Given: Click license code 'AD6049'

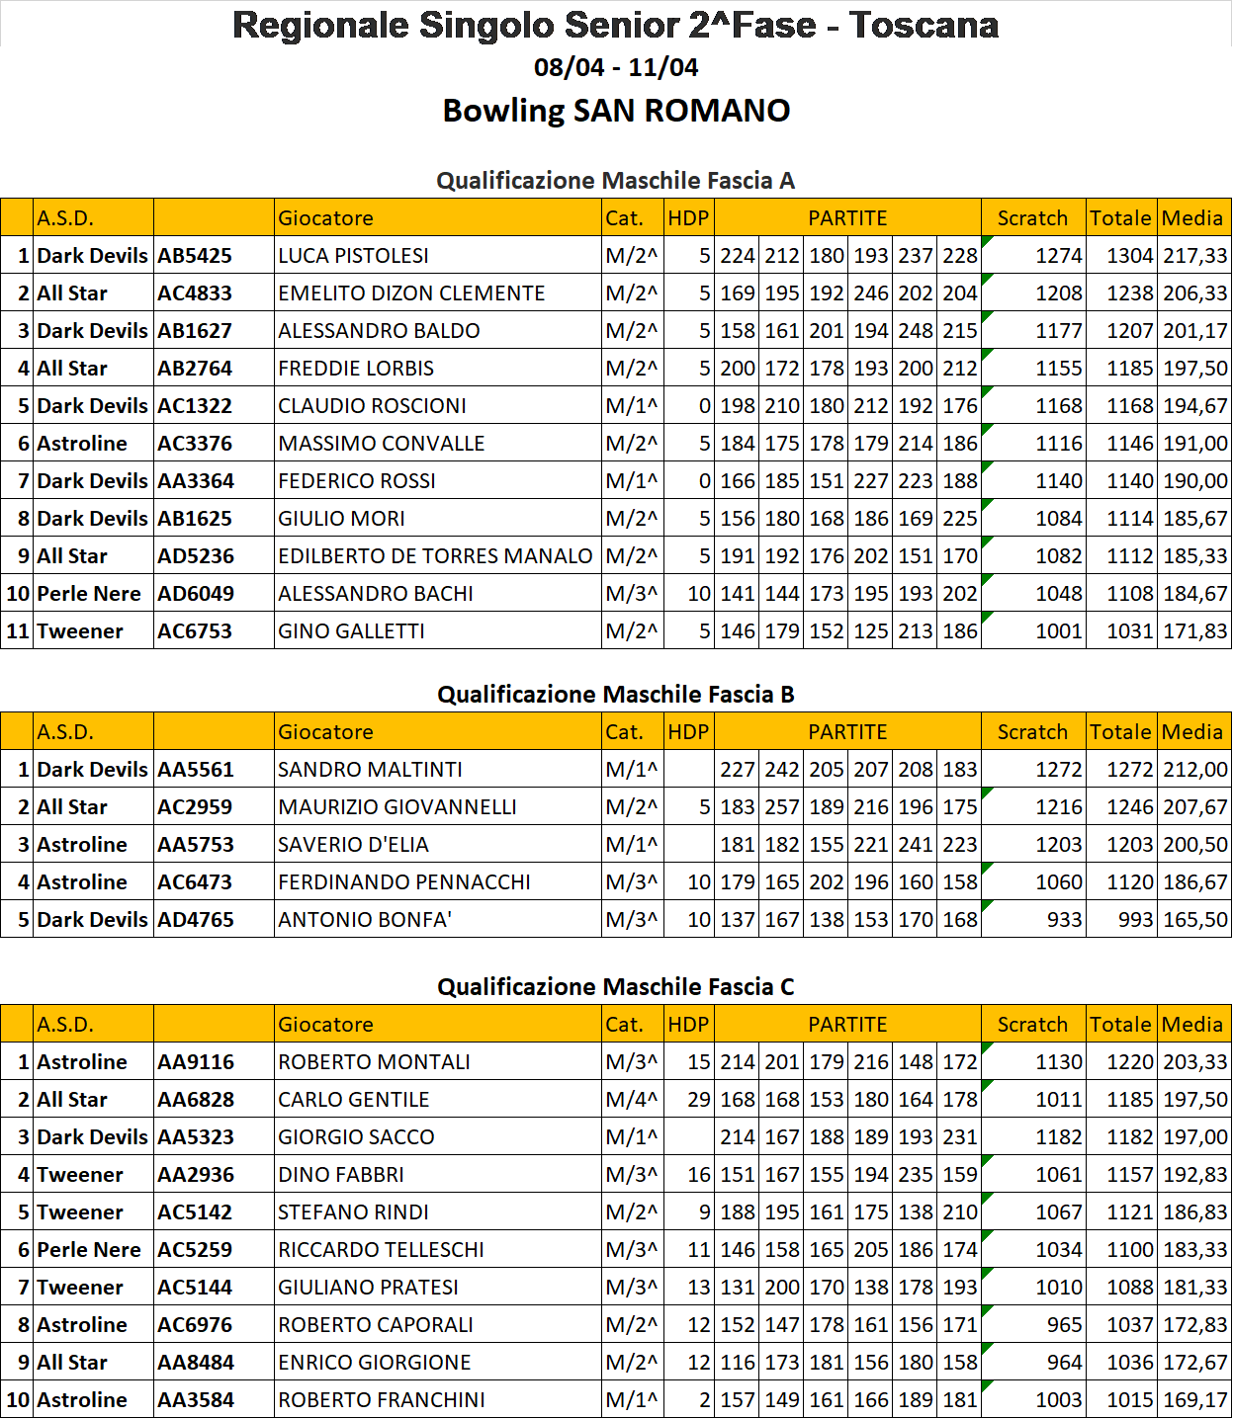Looking at the screenshot, I should tap(196, 594).
